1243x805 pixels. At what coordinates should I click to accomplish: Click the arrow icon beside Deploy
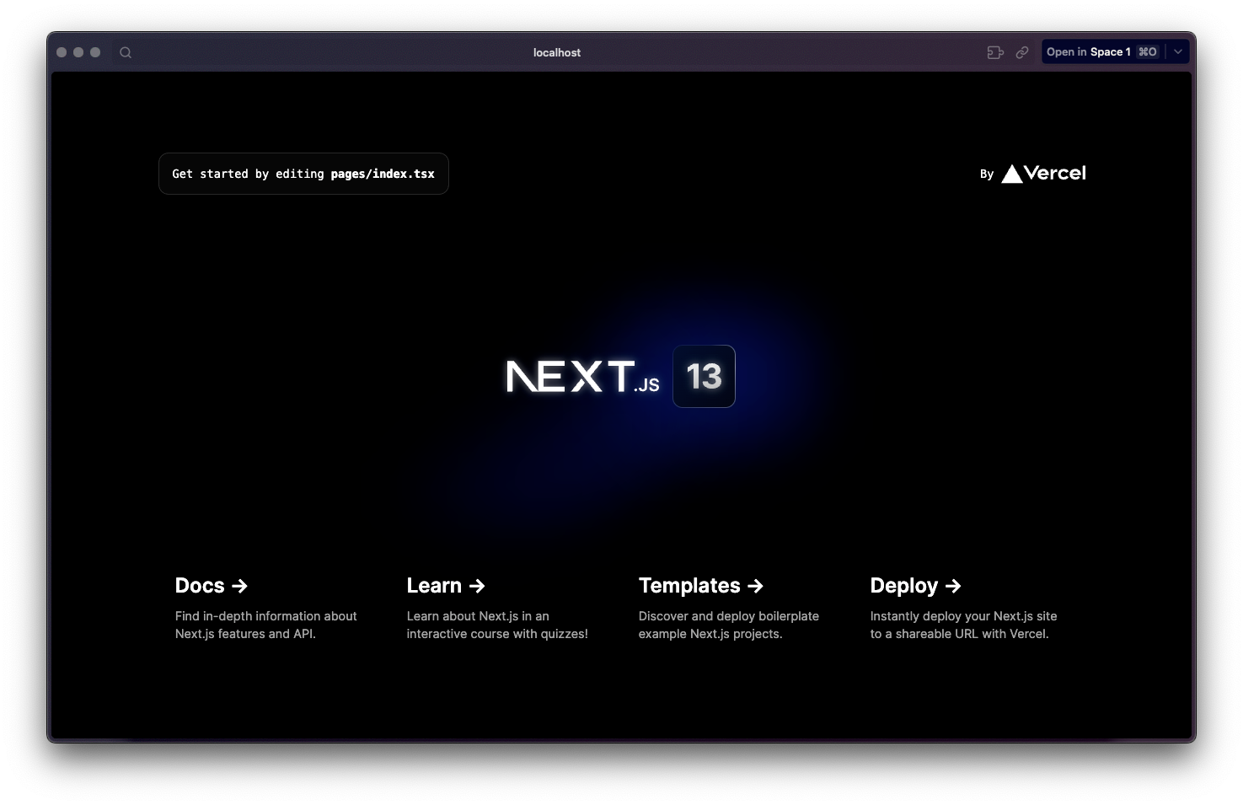pyautogui.click(x=952, y=585)
